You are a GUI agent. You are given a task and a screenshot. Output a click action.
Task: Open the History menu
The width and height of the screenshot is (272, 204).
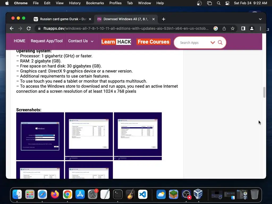pyautogui.click(x=75, y=3)
